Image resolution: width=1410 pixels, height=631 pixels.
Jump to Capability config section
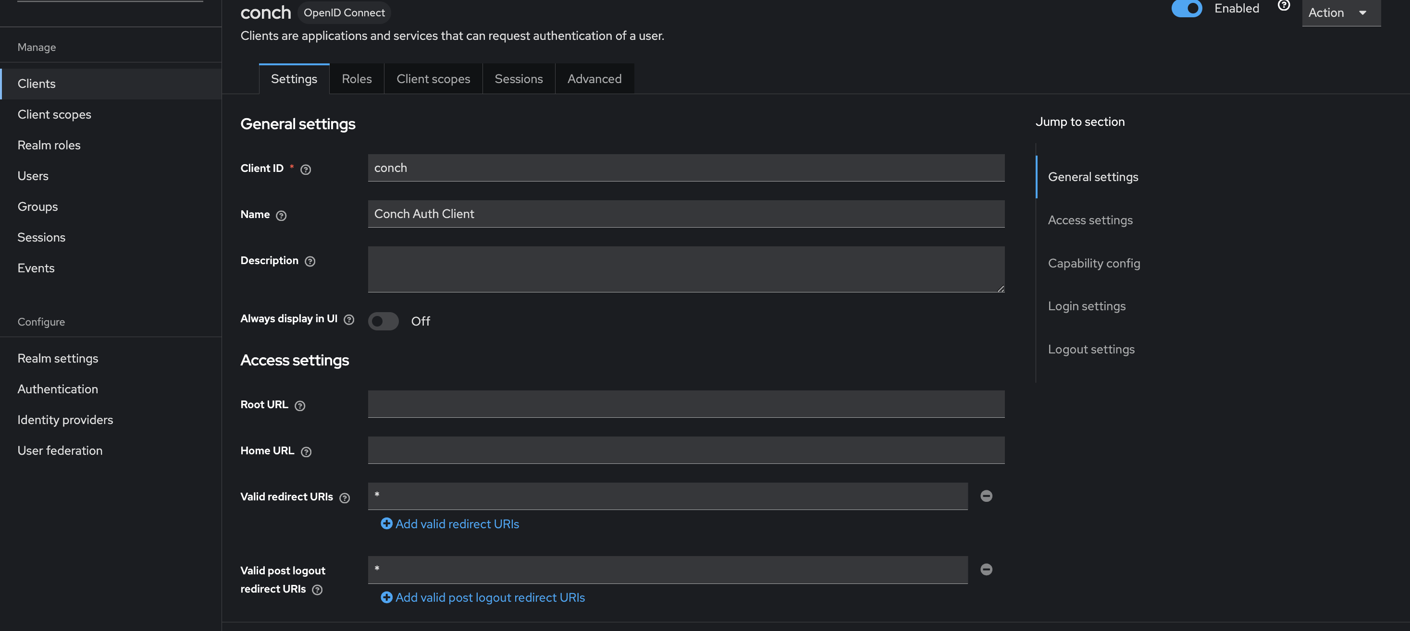tap(1094, 263)
